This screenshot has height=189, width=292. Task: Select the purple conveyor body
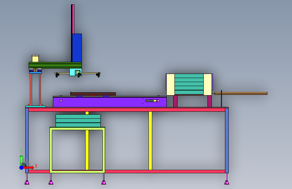click(x=109, y=102)
